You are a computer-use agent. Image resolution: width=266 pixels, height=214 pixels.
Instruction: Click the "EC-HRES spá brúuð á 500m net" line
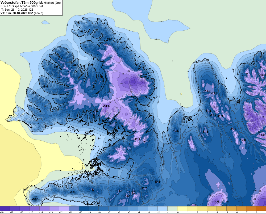click(x=22, y=6)
